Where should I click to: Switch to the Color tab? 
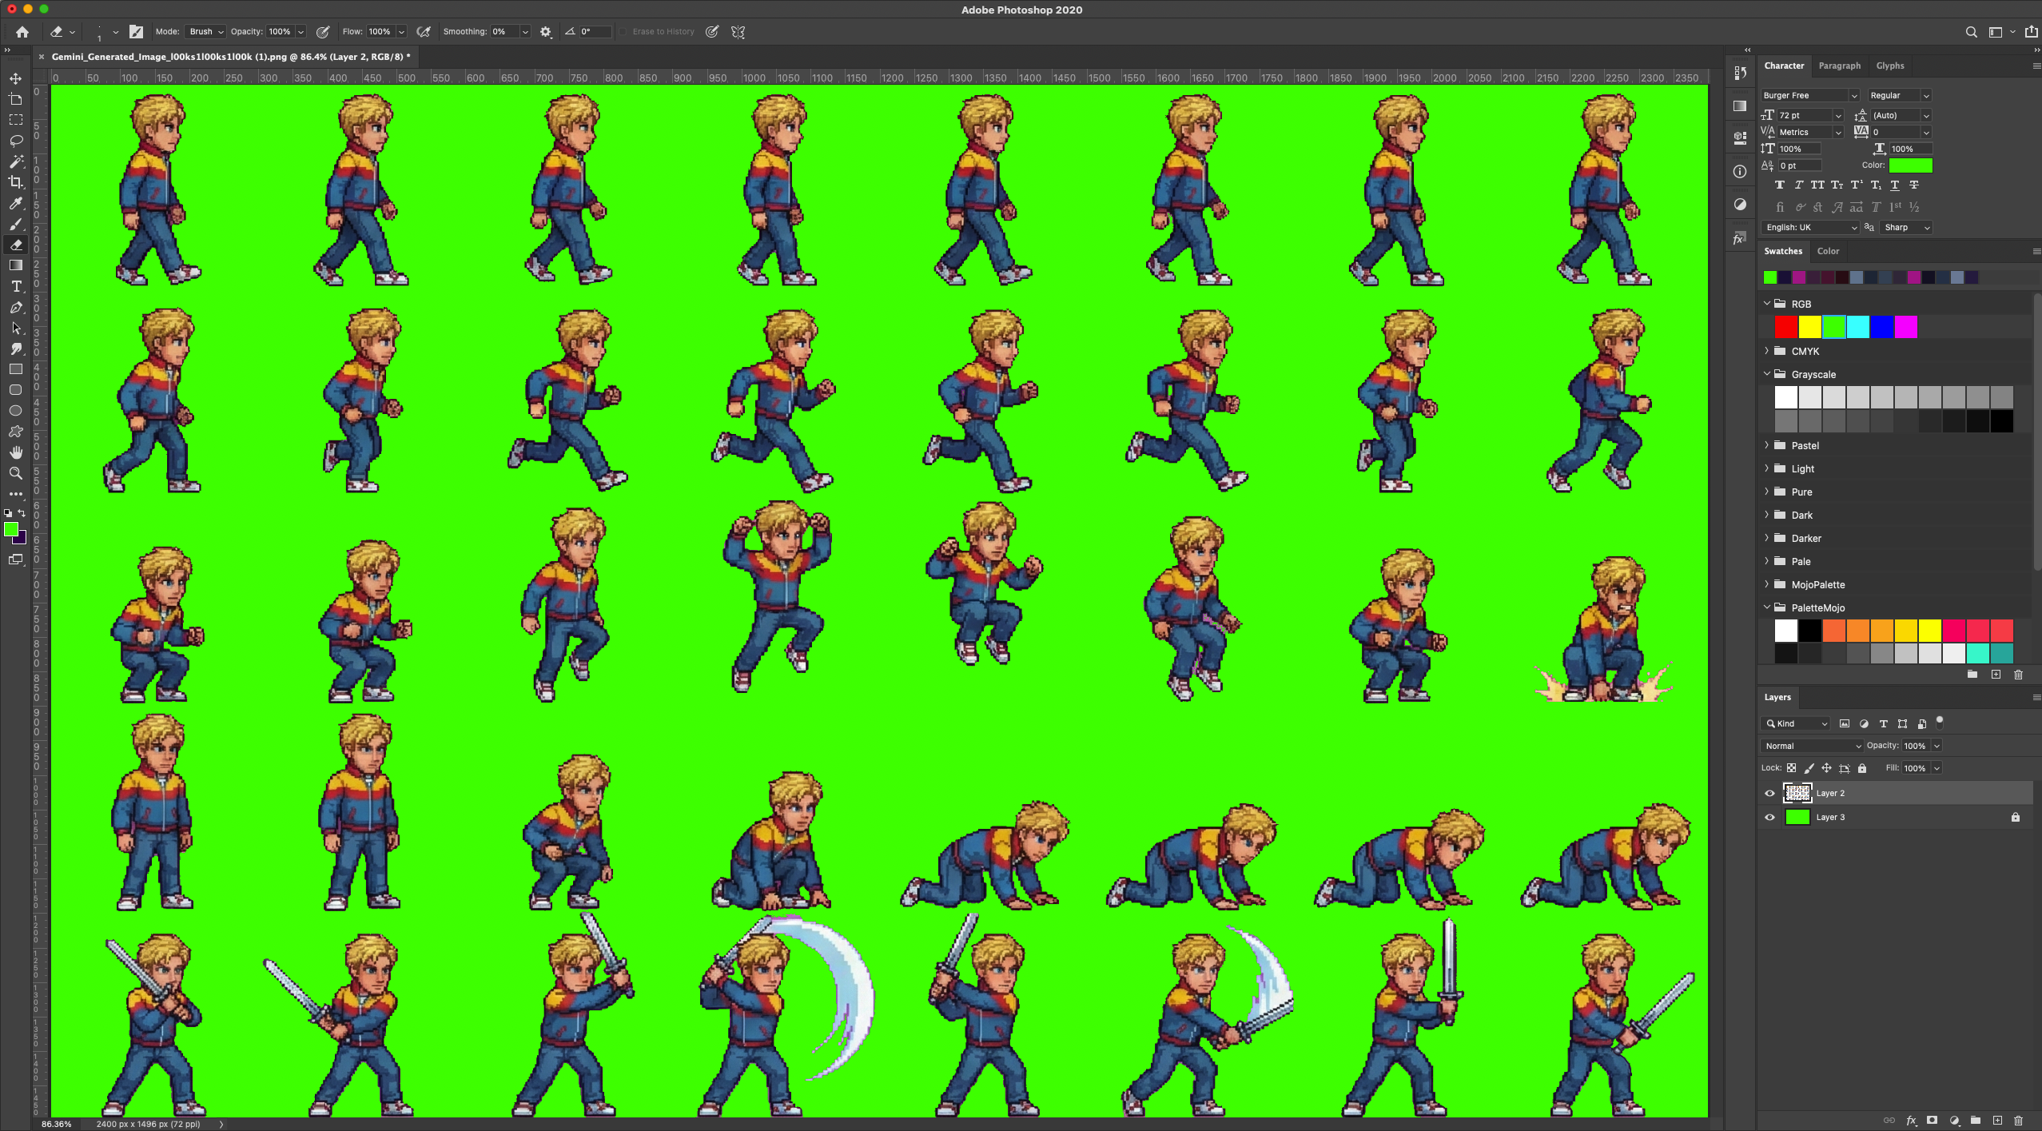pos(1829,251)
